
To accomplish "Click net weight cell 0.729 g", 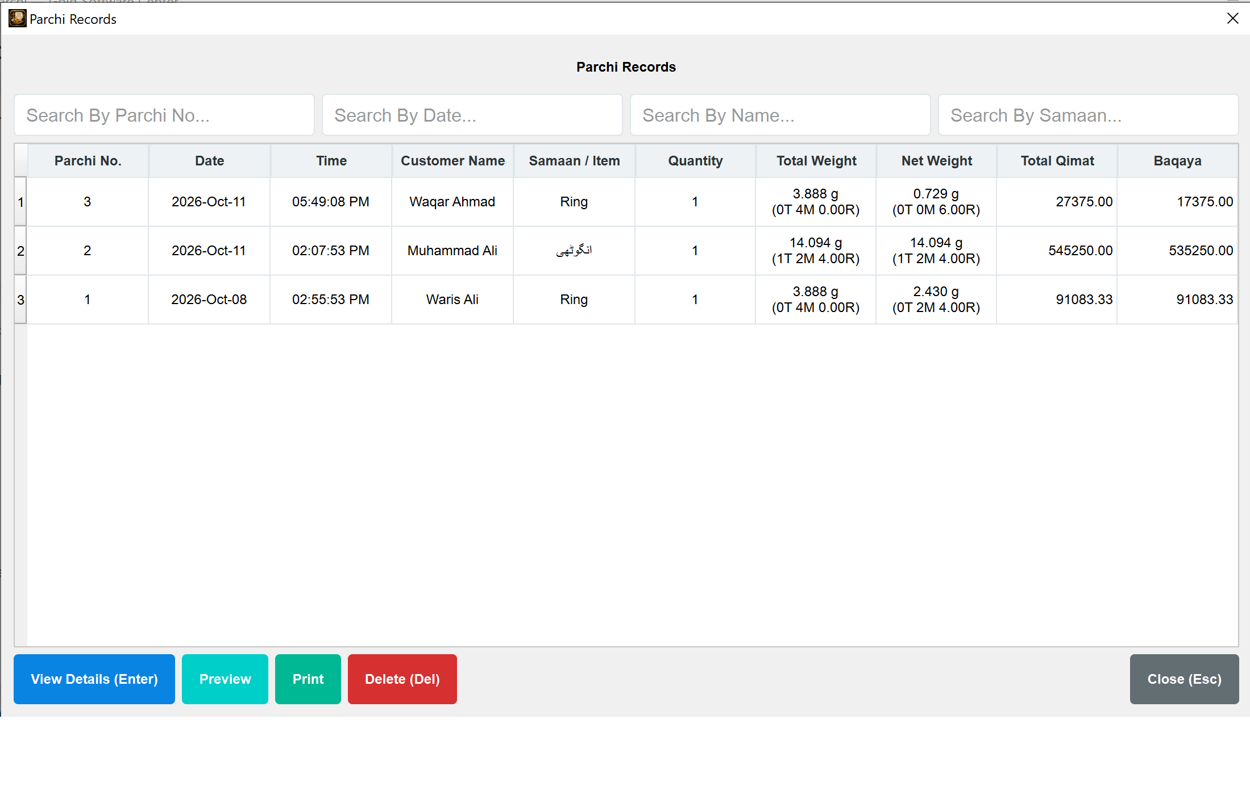I will [936, 202].
